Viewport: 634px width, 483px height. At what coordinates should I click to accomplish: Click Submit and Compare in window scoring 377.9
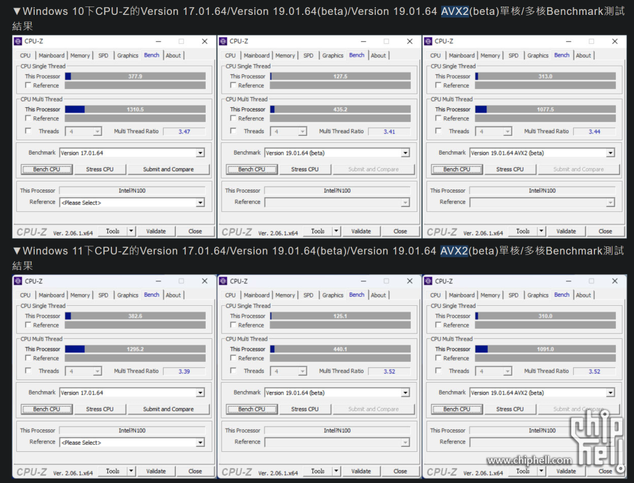coord(168,169)
